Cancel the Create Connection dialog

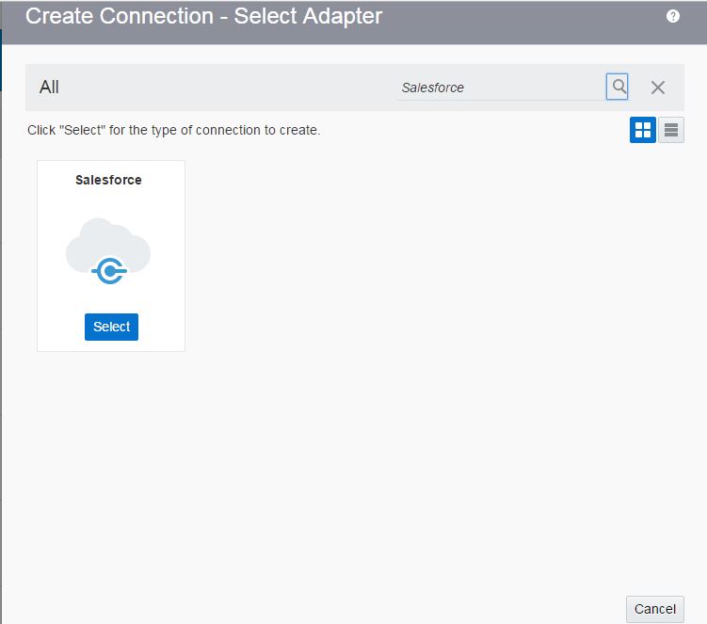point(654,609)
